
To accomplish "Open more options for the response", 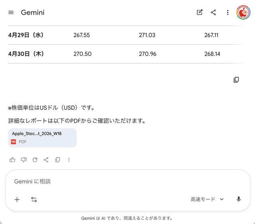I will [x=69, y=160].
